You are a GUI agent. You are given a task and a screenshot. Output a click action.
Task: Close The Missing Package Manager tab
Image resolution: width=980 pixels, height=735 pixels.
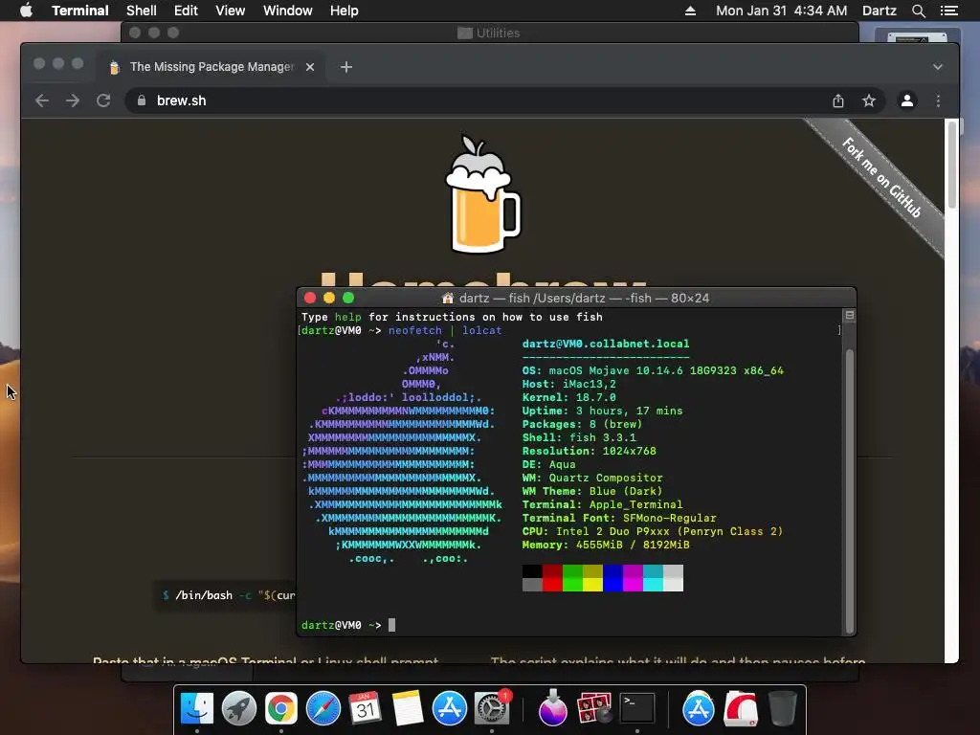click(310, 67)
